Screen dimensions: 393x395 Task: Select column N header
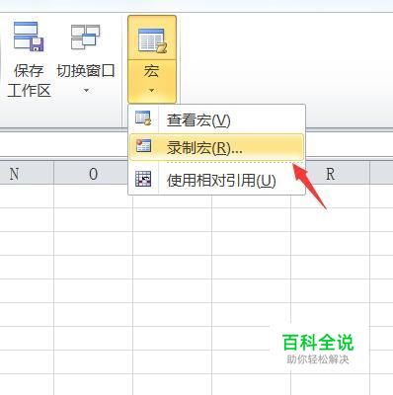pos(26,173)
